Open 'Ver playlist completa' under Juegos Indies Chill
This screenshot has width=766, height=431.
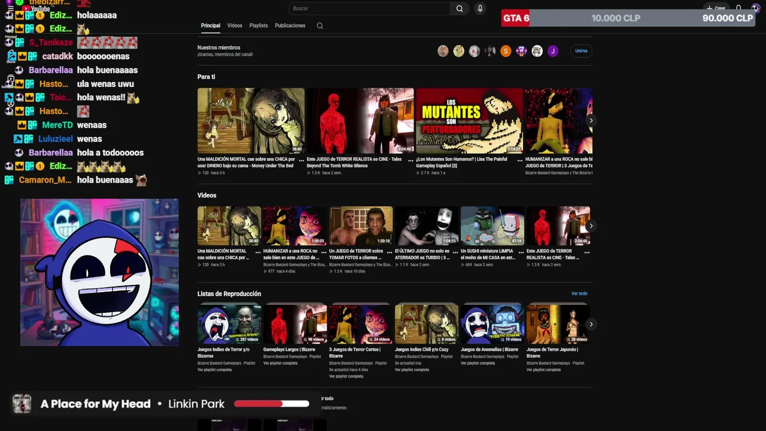coord(412,370)
